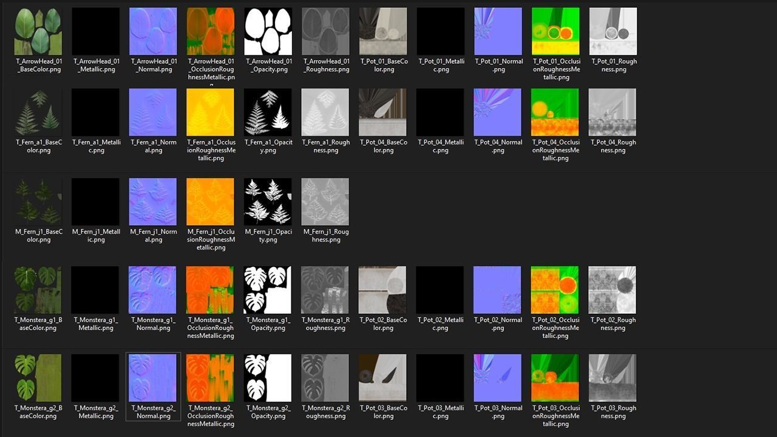777x437 pixels.
Task: Pick T_Pot_03_Metallic.png file
Action: (x=441, y=378)
